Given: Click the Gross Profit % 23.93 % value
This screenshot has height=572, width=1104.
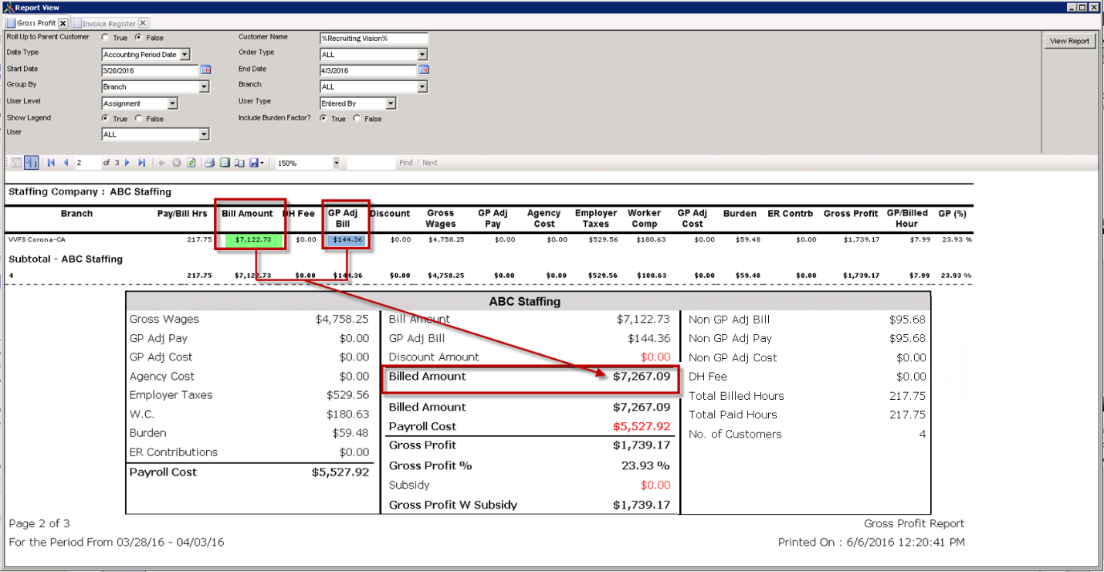Looking at the screenshot, I should (645, 466).
